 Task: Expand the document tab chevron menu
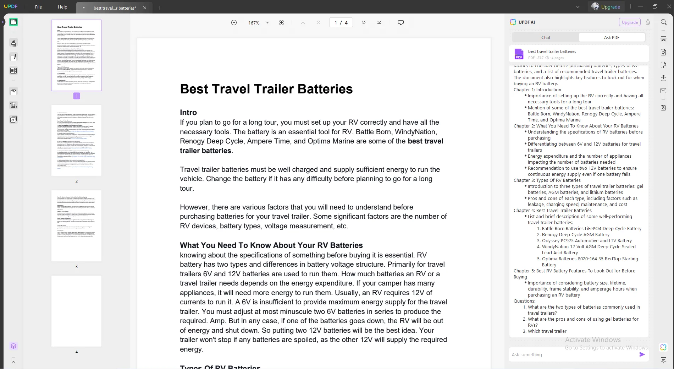pos(84,8)
